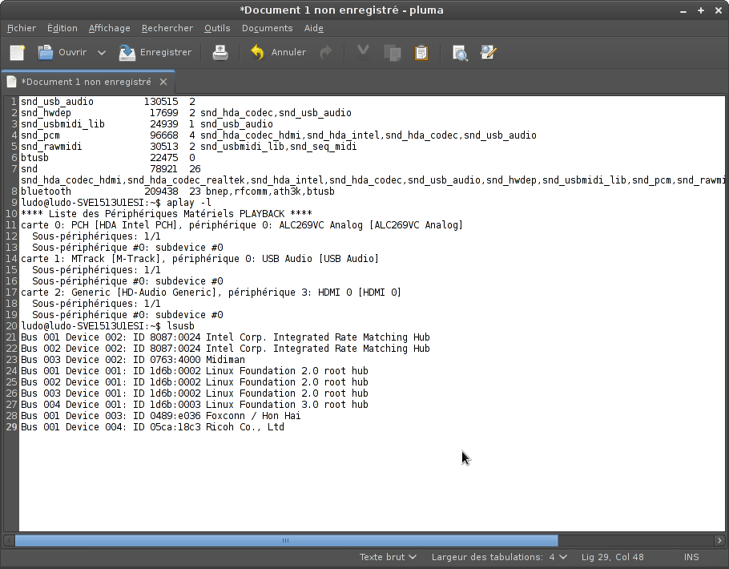Minimize the pluma window
The image size is (729, 569).
point(683,10)
